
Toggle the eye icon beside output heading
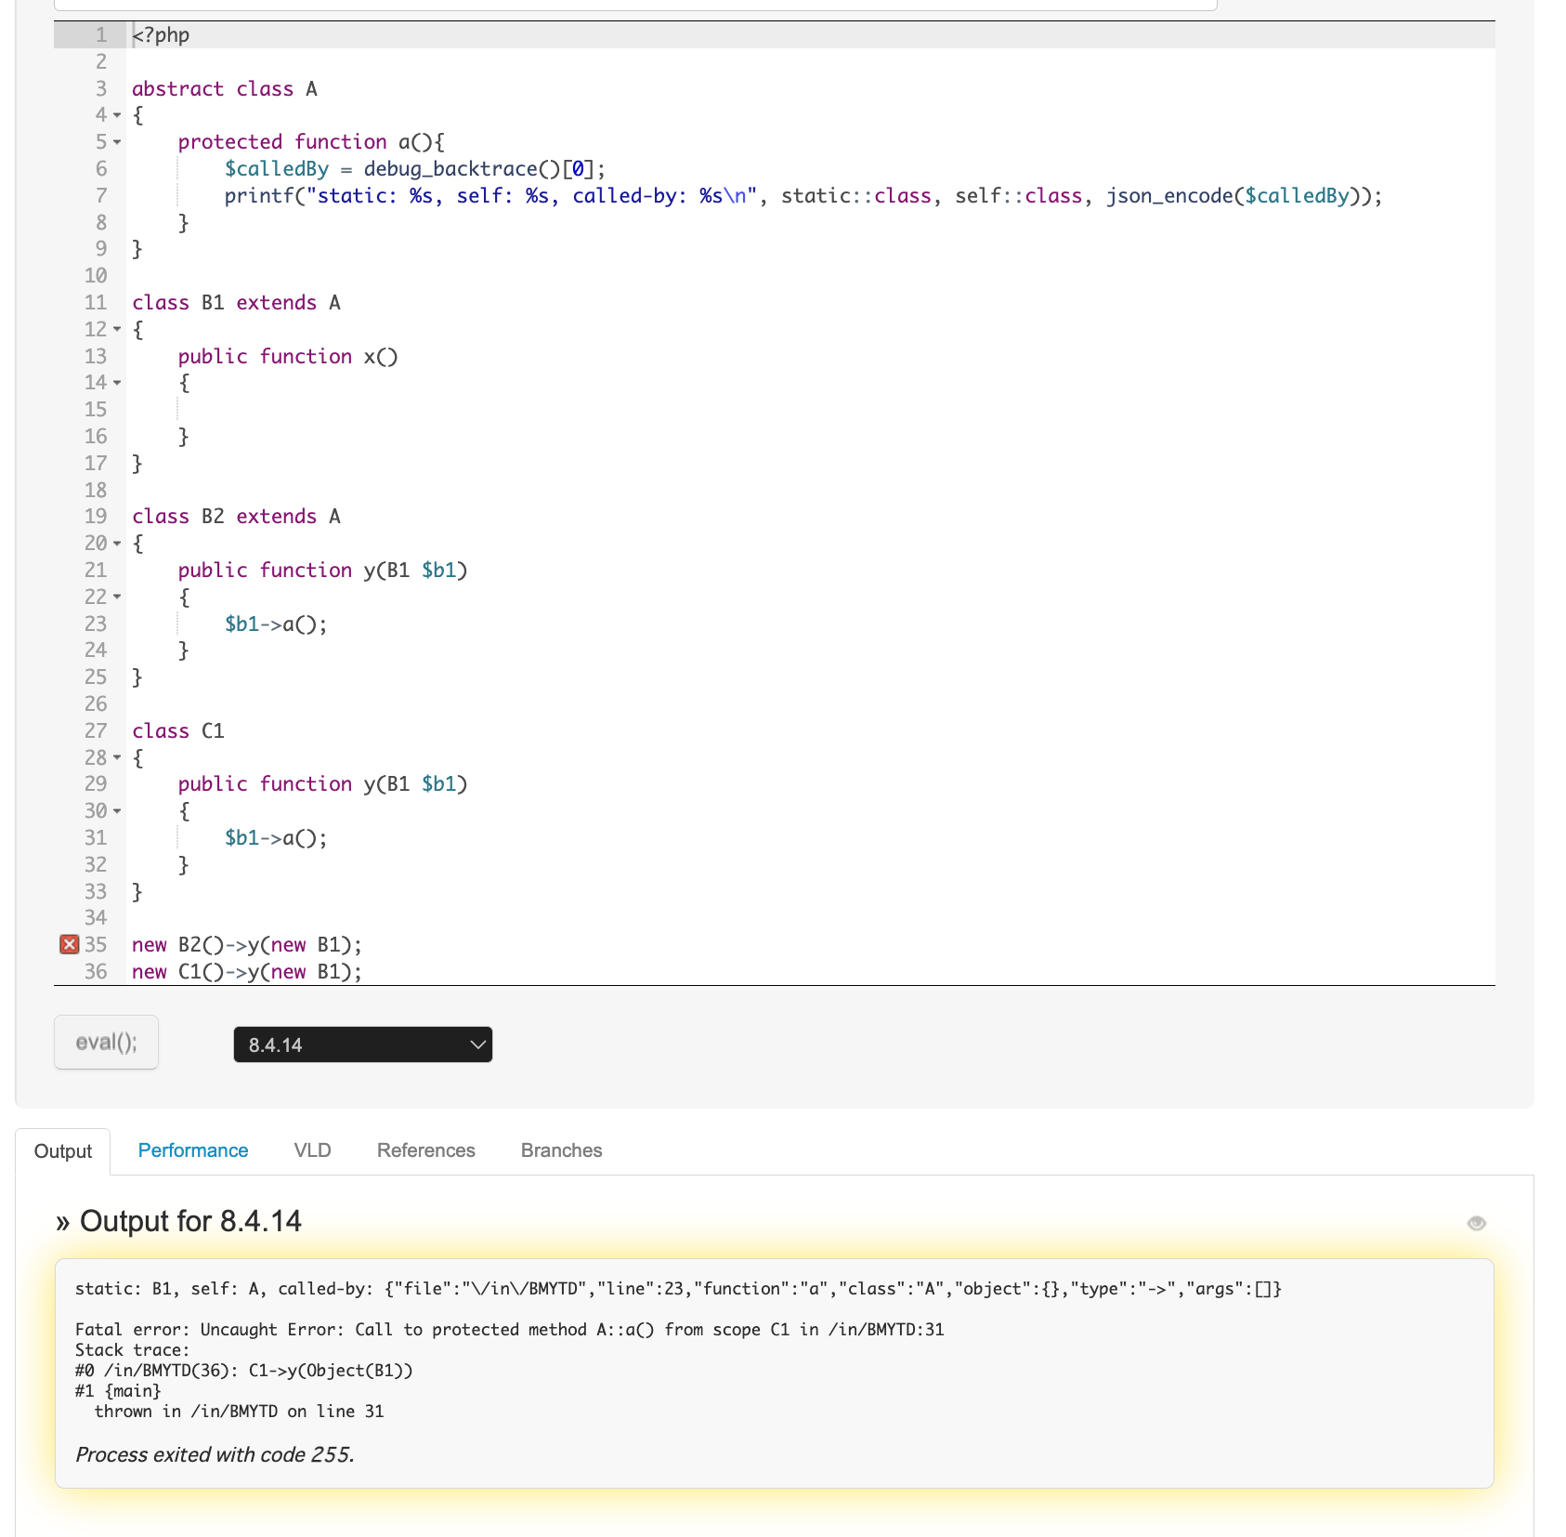(x=1476, y=1223)
